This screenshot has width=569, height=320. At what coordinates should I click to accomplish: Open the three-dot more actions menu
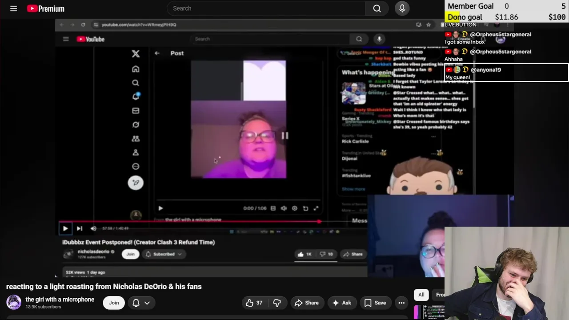pos(401,303)
